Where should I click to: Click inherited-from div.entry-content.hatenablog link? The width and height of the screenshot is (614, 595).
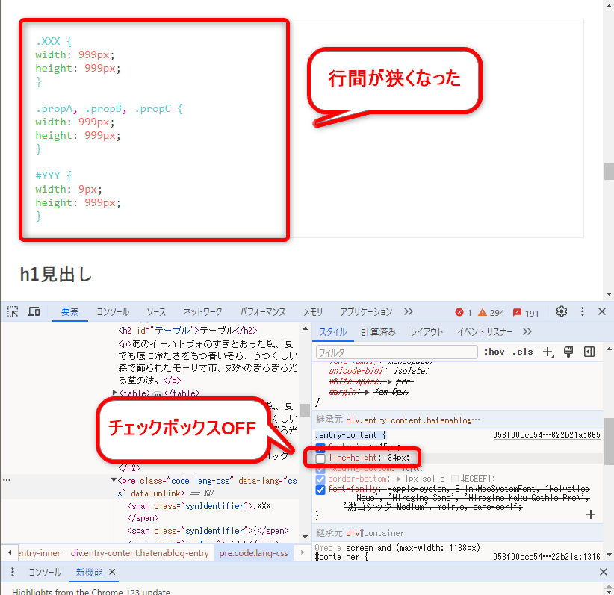413,420
